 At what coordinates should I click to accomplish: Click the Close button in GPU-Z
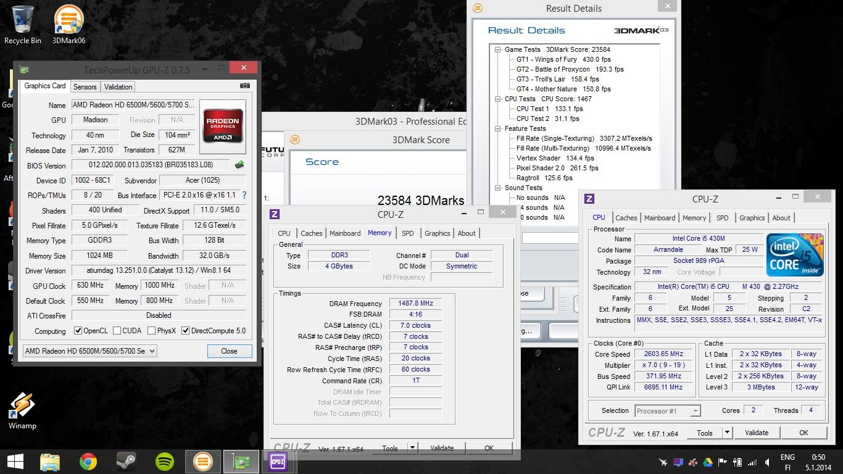229,351
